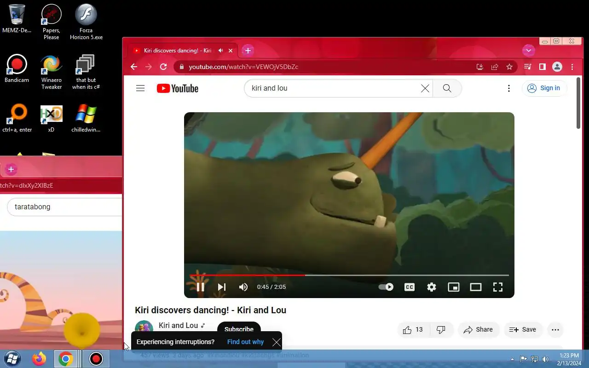Screen dimensions: 589x368
Task: Open Firefox from the taskbar
Action: [x=39, y=358]
